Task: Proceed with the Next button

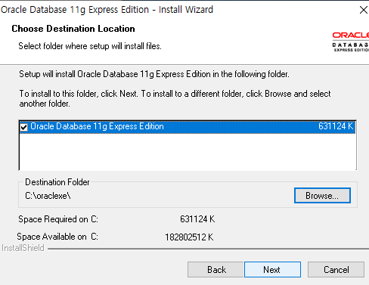Action: click(272, 270)
